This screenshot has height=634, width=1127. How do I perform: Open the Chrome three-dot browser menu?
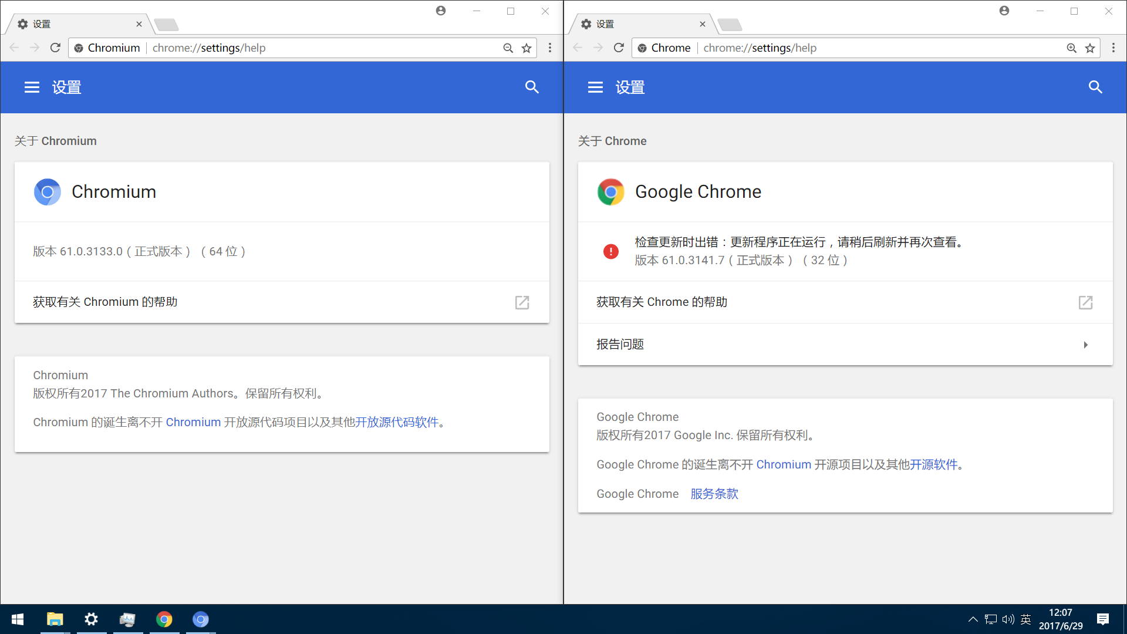click(x=1113, y=48)
